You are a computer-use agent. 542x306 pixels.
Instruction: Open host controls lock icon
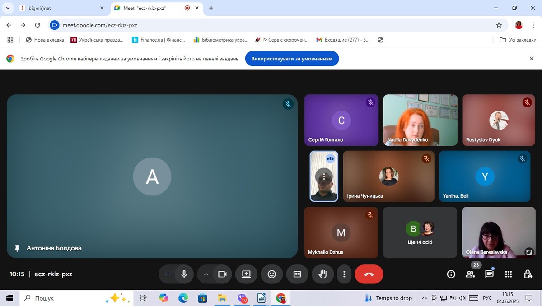(x=528, y=274)
